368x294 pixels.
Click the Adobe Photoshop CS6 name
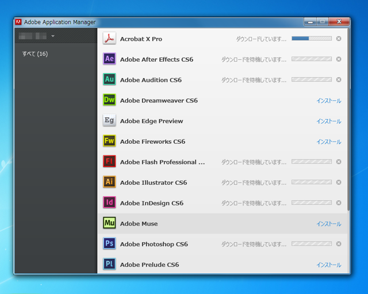coord(154,244)
